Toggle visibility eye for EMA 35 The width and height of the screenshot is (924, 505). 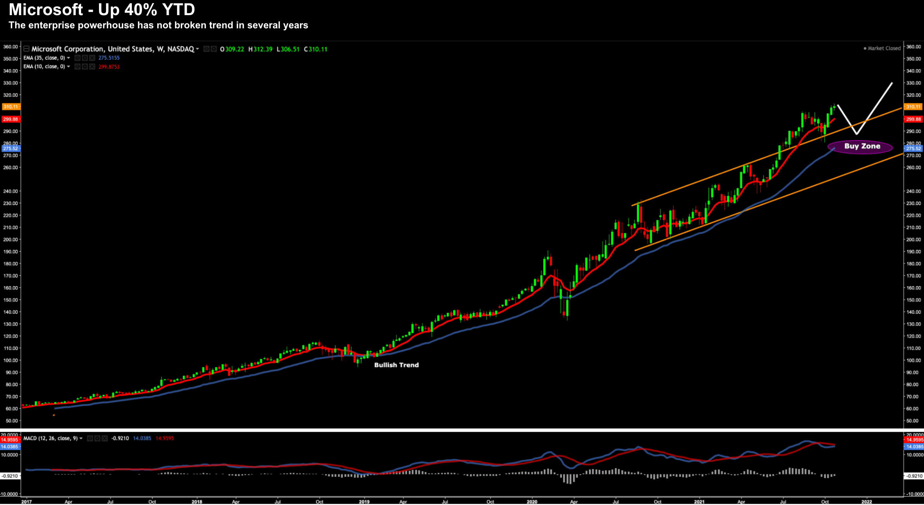(x=78, y=58)
